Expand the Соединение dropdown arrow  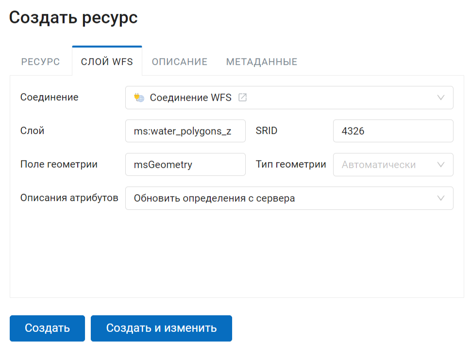point(441,98)
